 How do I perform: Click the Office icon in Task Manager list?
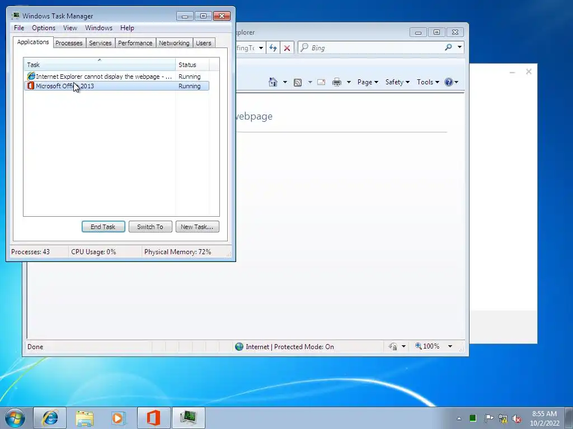click(31, 85)
